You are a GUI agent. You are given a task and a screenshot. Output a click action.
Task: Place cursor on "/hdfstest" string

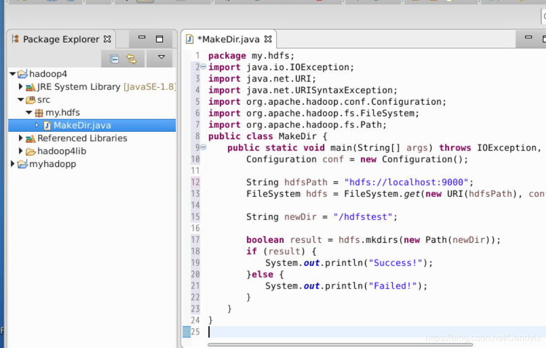pos(363,217)
